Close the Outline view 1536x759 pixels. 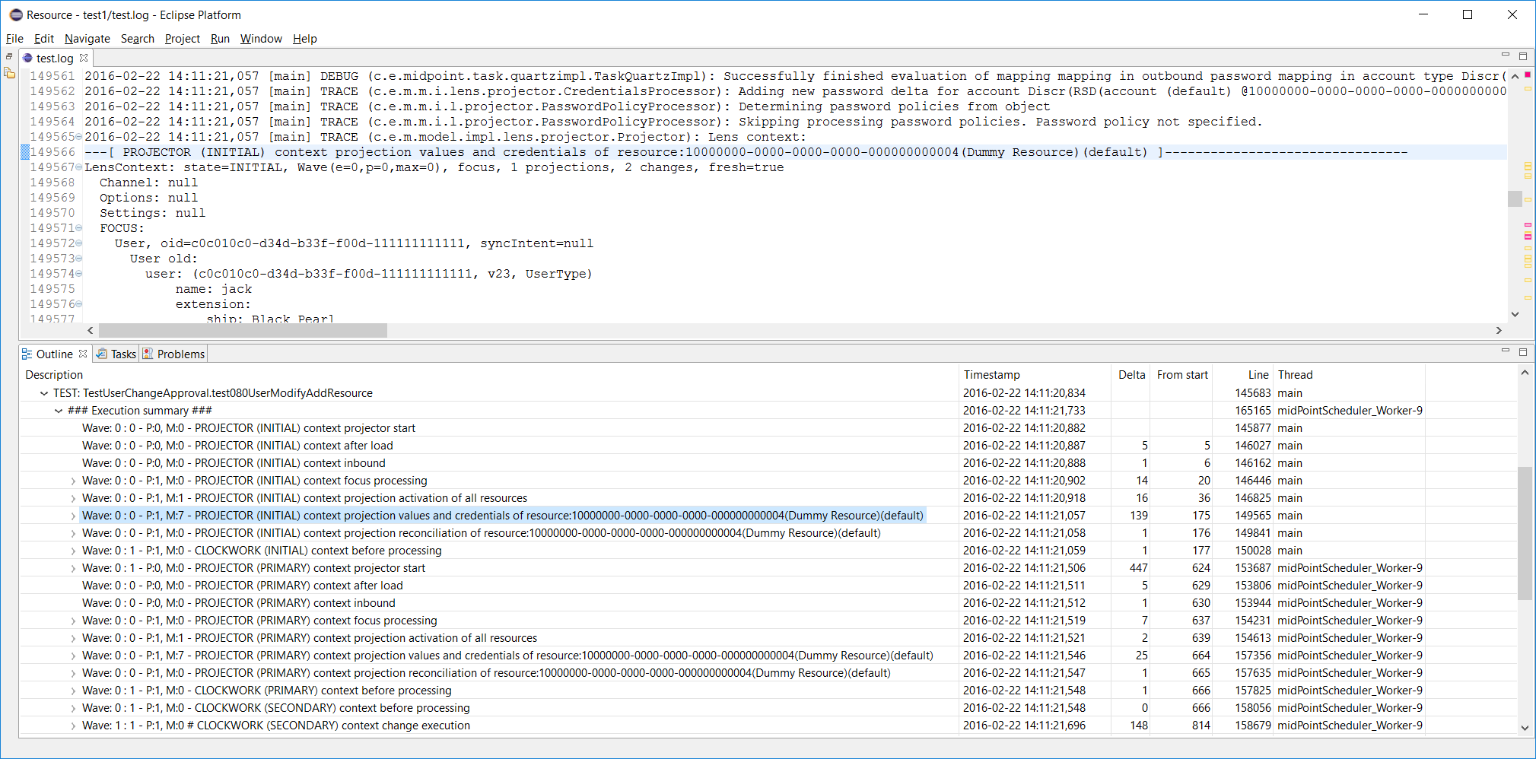(x=83, y=354)
